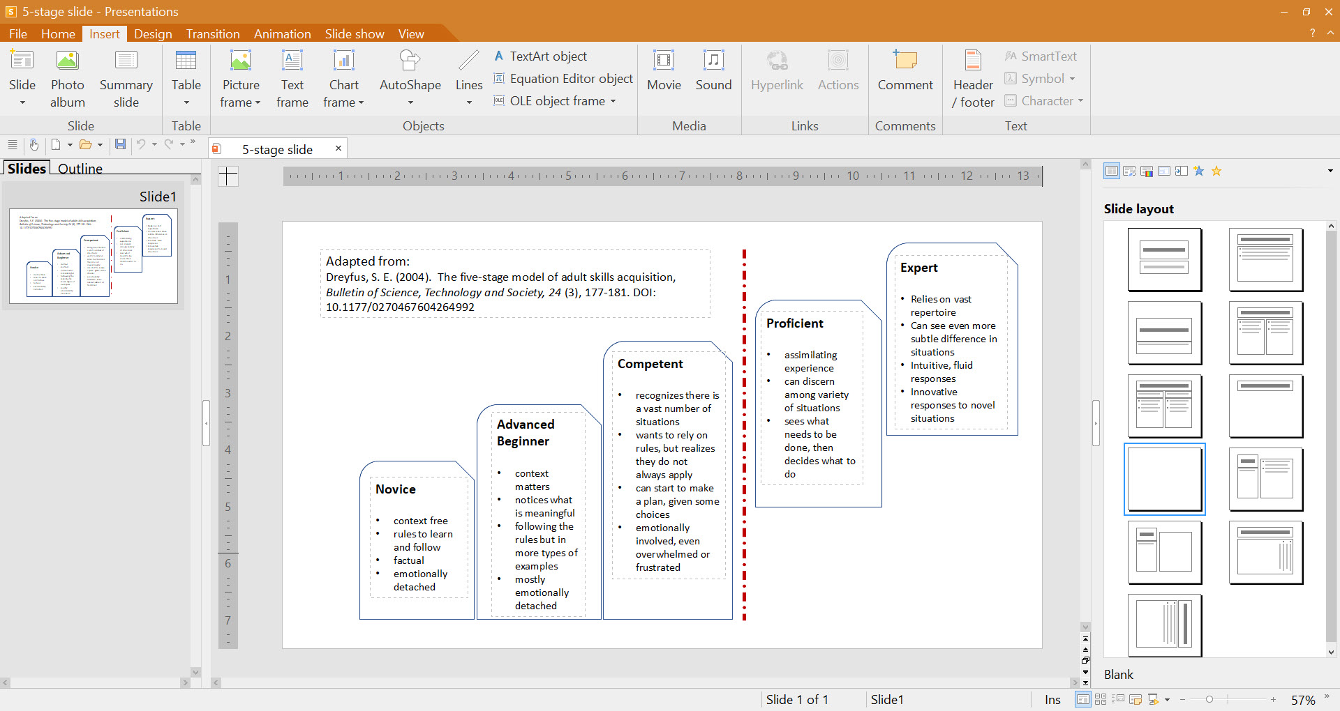Open Picture frame dropdown
This screenshot has height=711, width=1340.
[x=258, y=102]
